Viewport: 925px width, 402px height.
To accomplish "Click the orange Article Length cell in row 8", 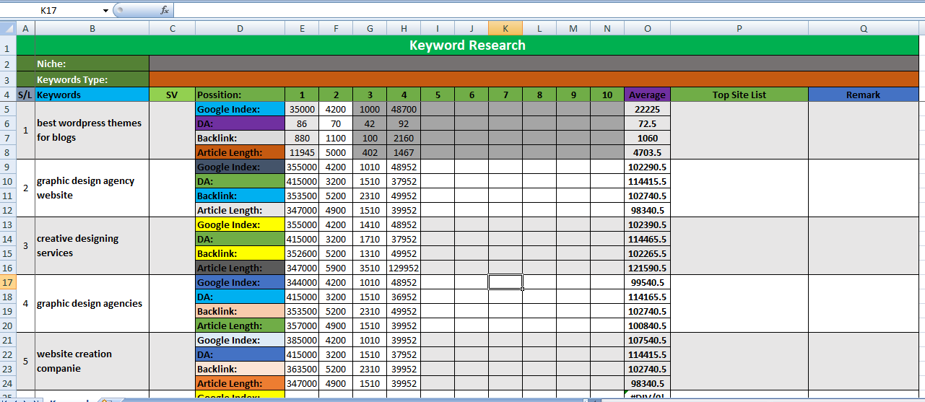I will click(240, 152).
